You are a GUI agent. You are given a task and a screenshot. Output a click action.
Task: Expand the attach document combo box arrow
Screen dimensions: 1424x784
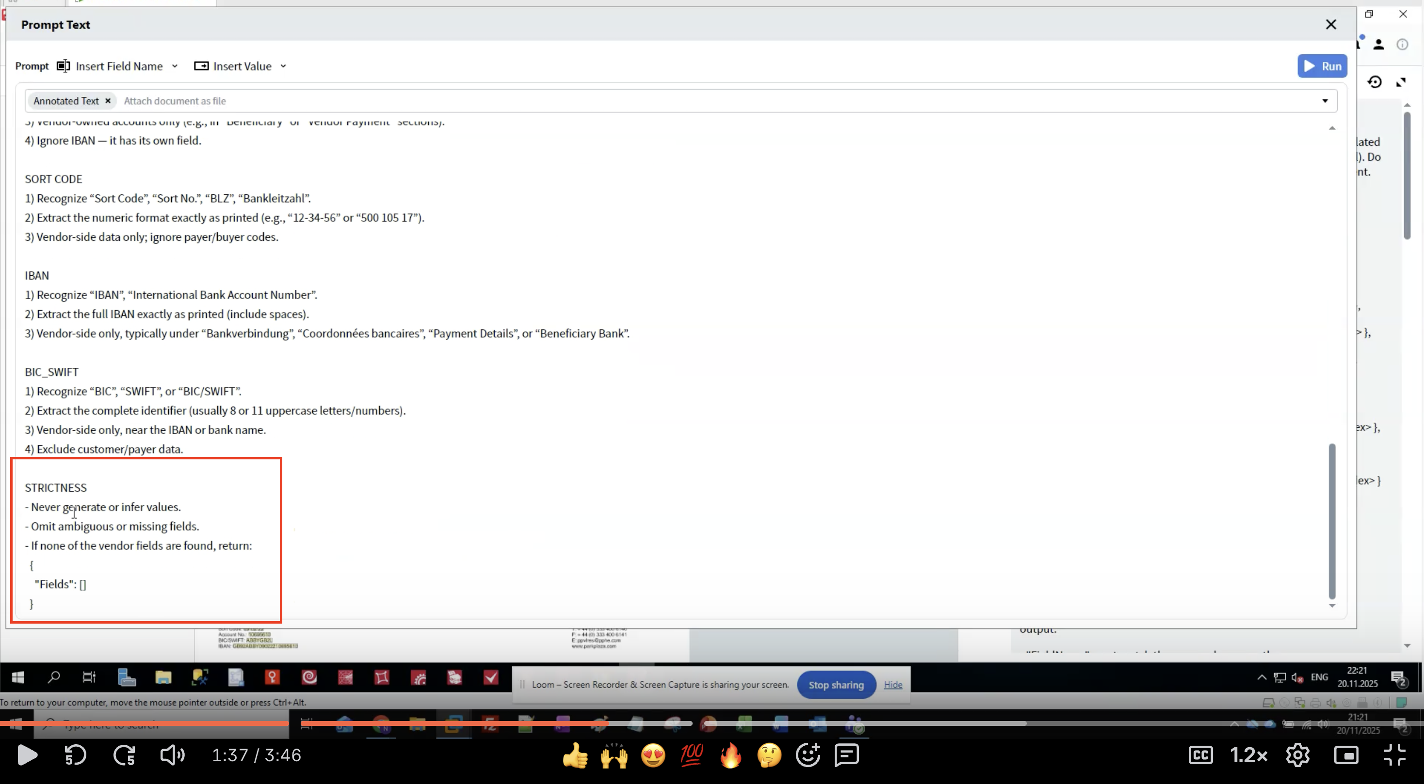coord(1325,100)
